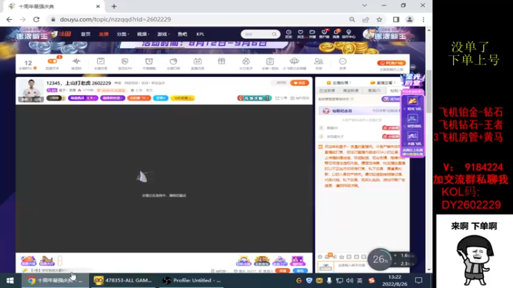Open the alarm clock reminder icon

[149, 63]
